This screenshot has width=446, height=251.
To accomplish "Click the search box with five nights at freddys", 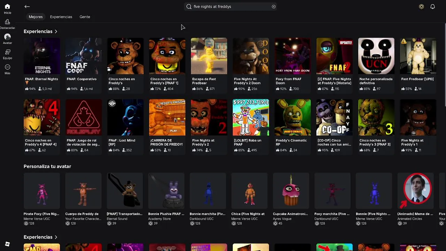I will [231, 7].
